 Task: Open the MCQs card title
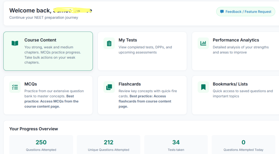coord(31,84)
